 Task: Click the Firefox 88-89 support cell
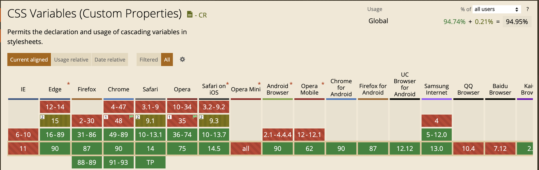point(87,162)
